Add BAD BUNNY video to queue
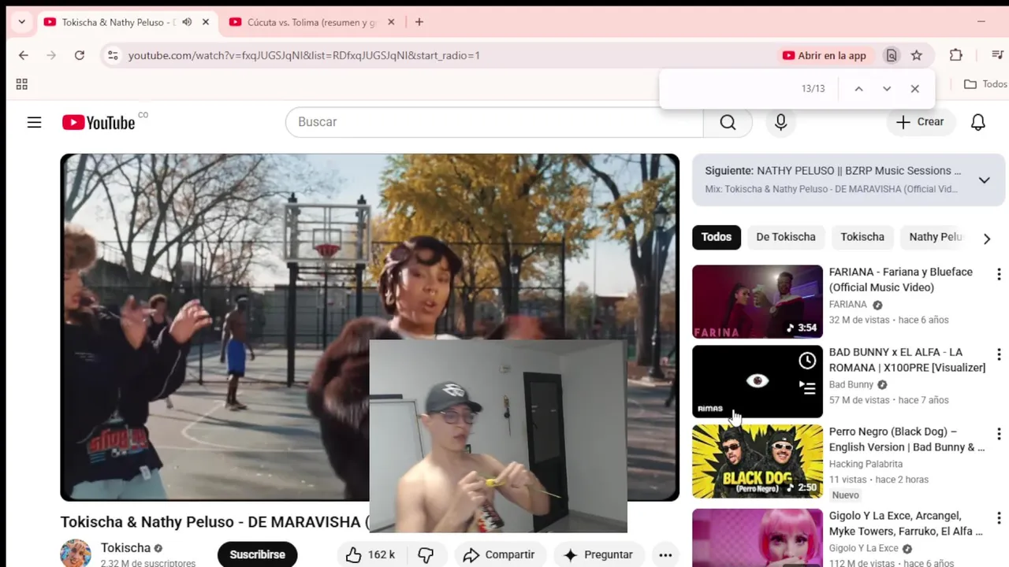Screen dimensions: 1009x567 807,387
